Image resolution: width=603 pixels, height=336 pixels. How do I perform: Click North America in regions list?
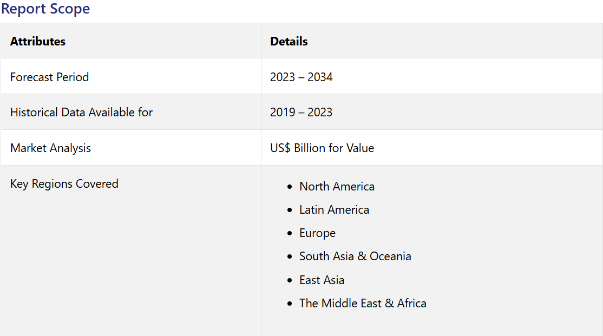[337, 187]
